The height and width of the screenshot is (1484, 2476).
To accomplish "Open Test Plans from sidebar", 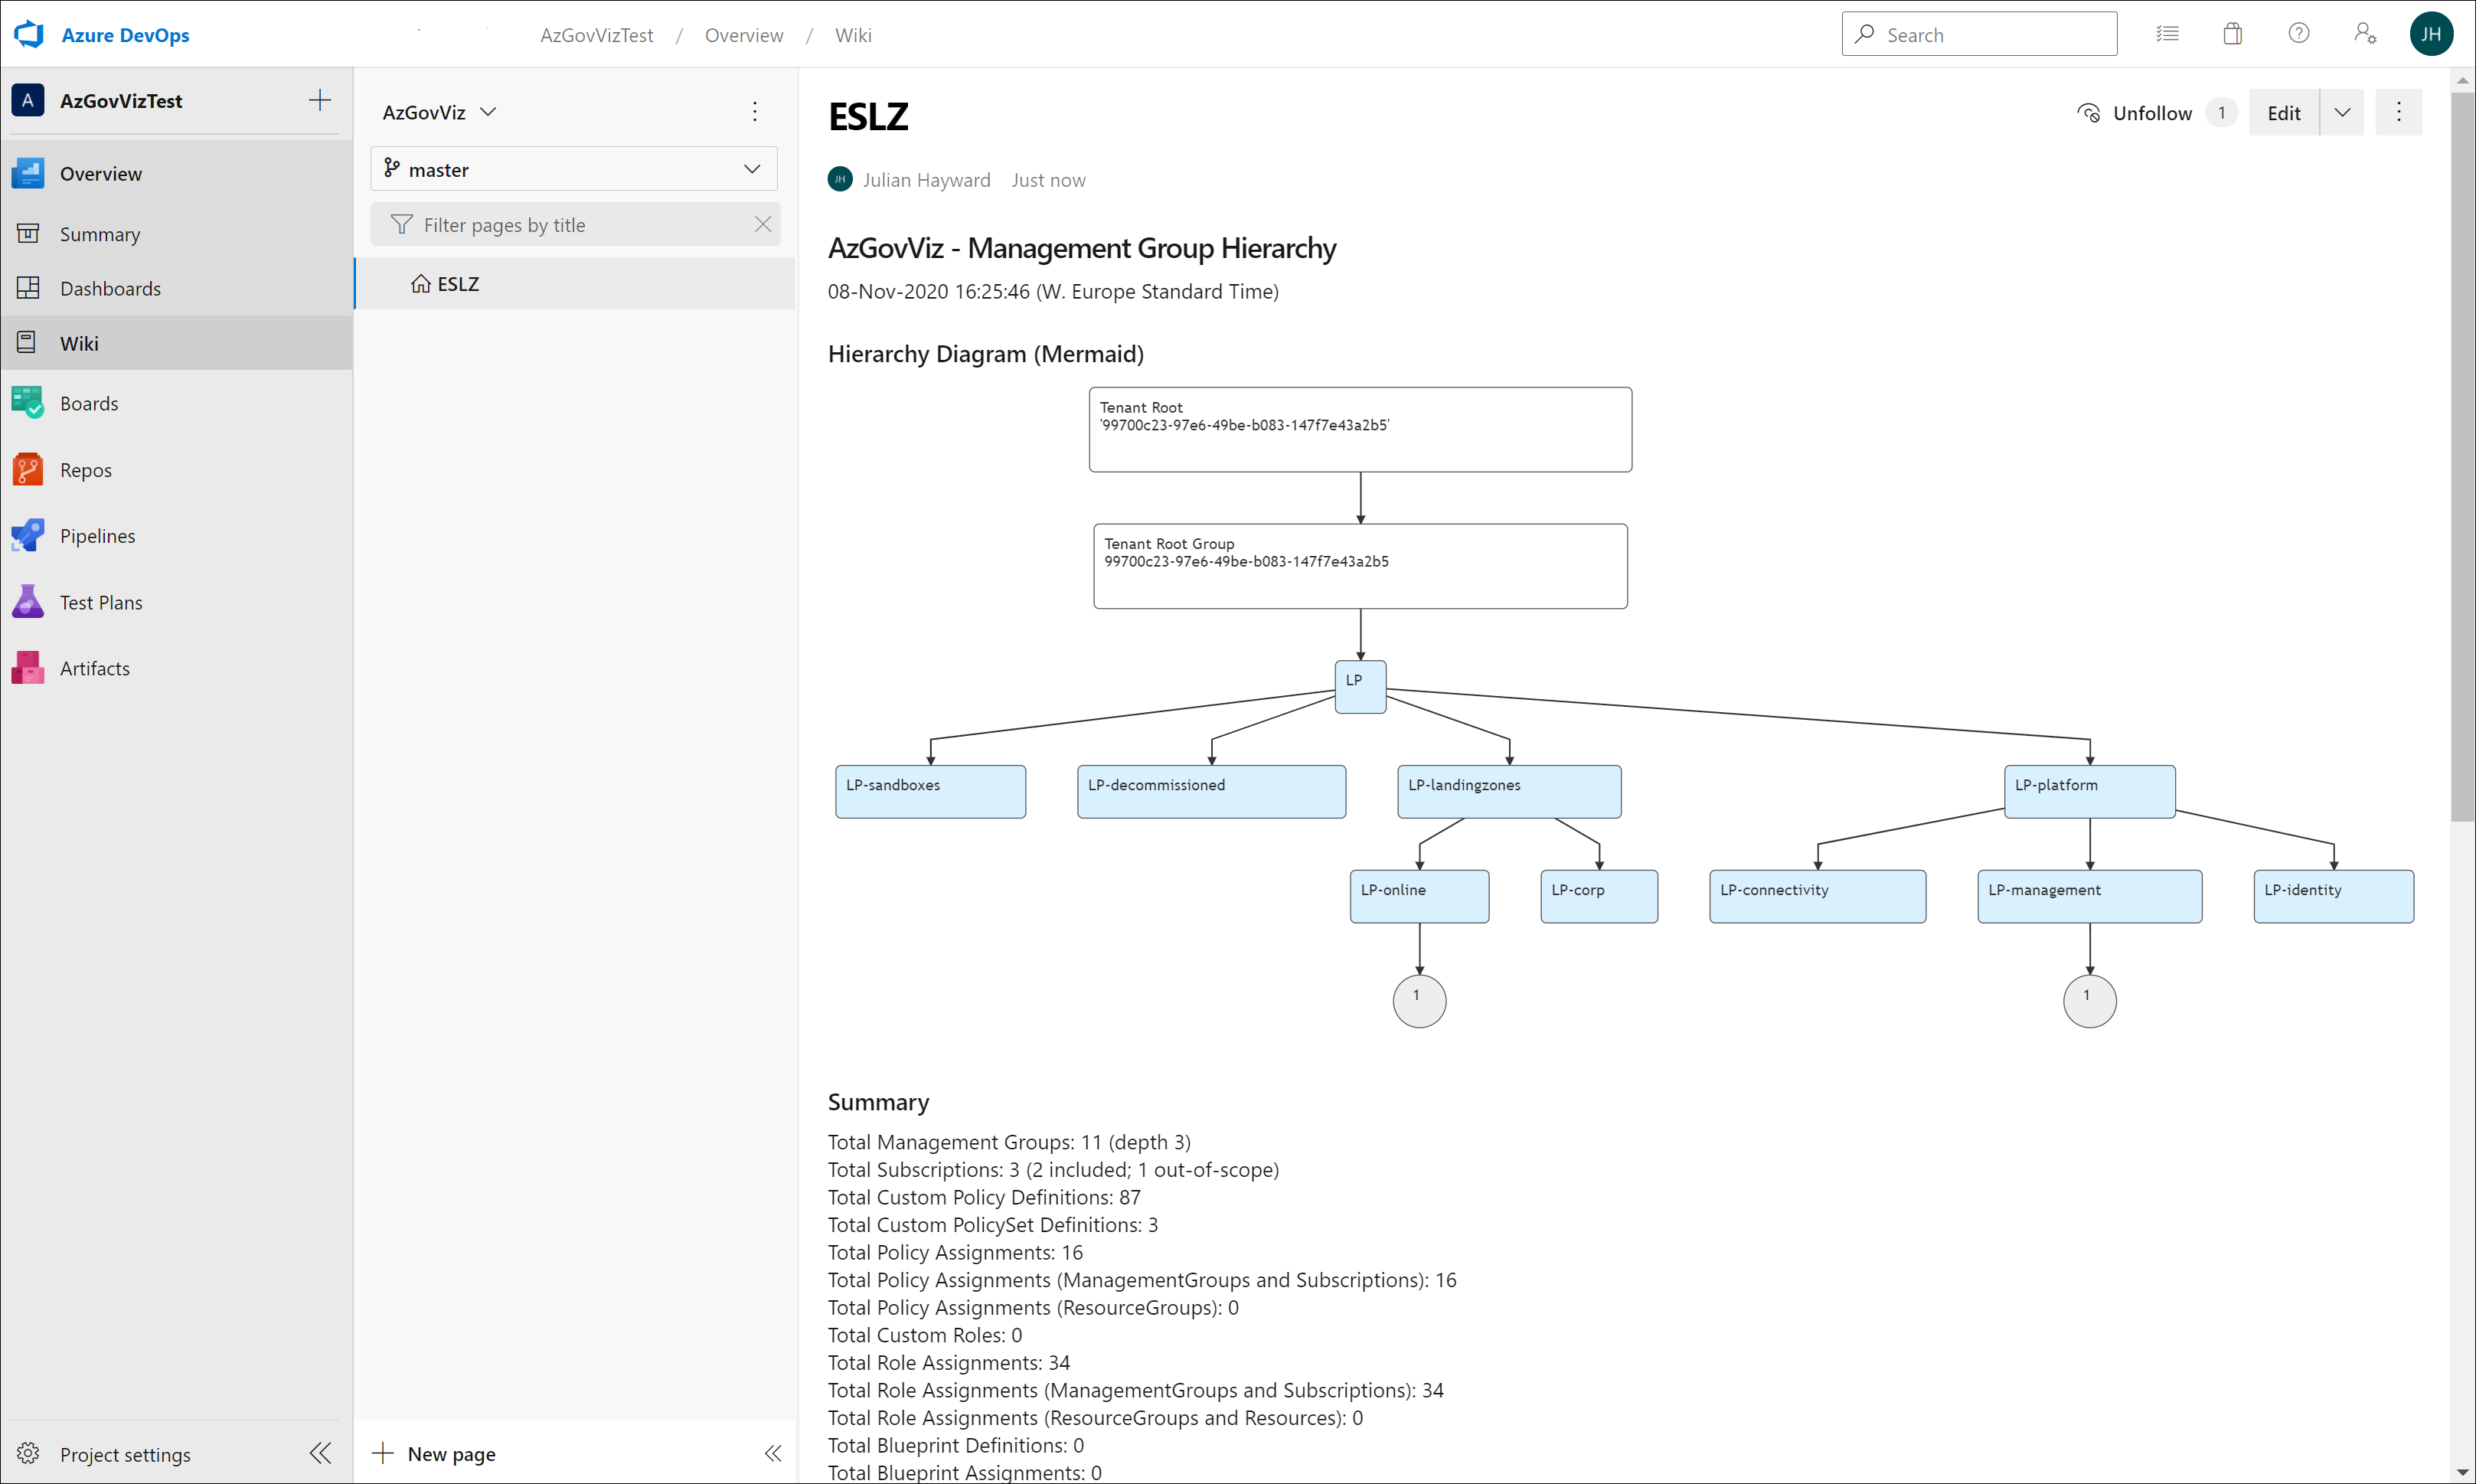I will [100, 602].
